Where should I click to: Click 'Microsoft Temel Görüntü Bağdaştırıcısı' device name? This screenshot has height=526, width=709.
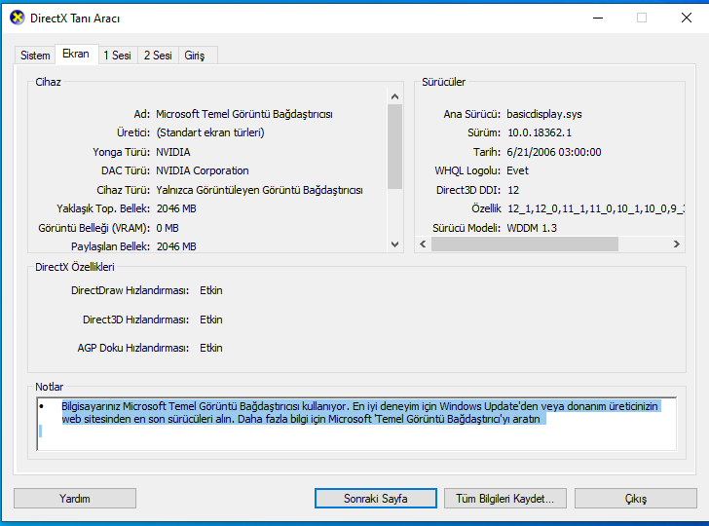point(244,114)
